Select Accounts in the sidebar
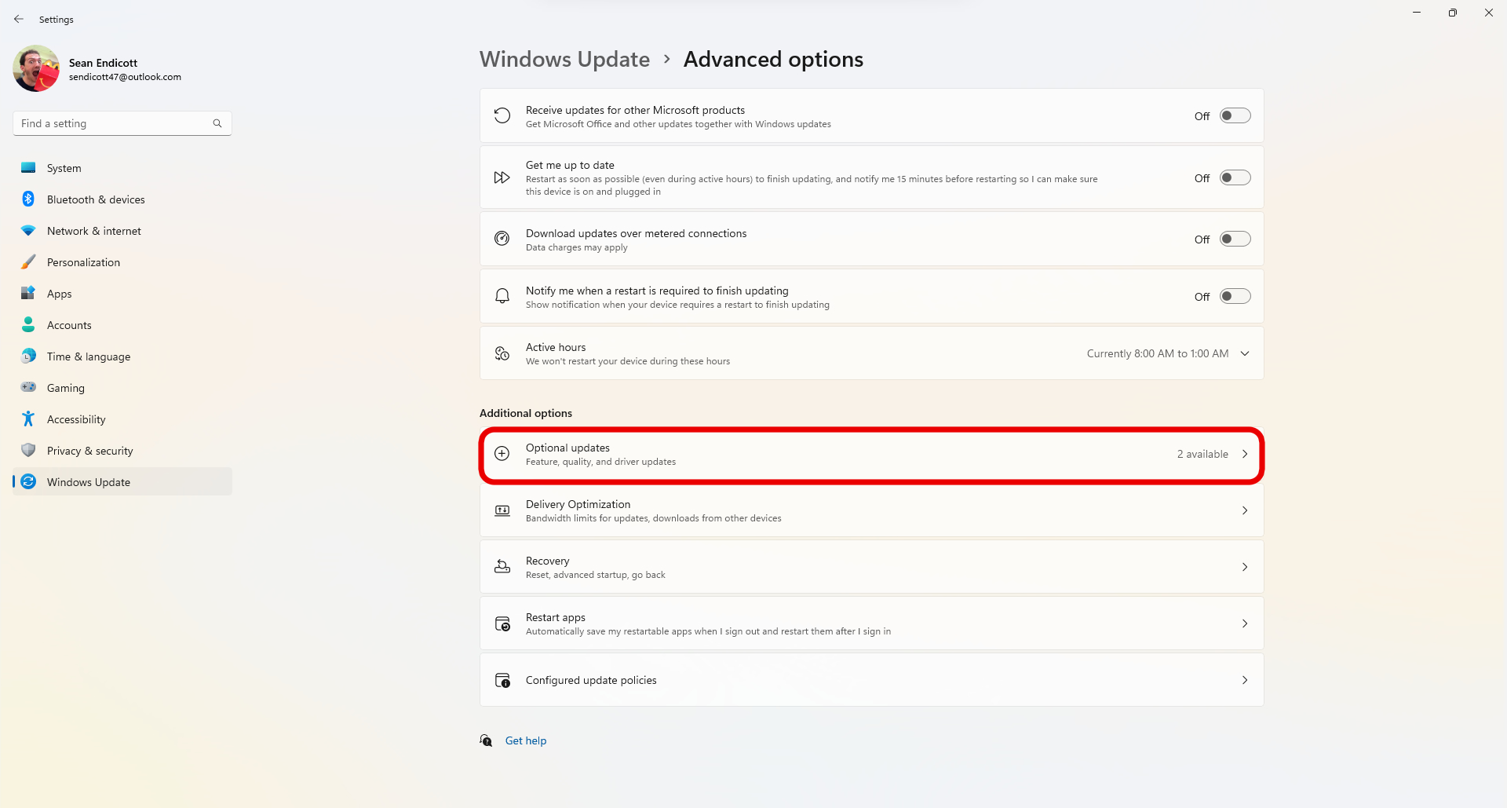Screen dimensions: 1507x808 (69, 325)
